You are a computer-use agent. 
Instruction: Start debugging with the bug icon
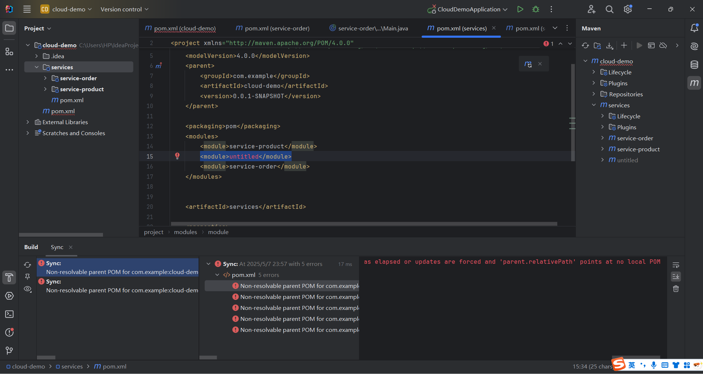[536, 9]
